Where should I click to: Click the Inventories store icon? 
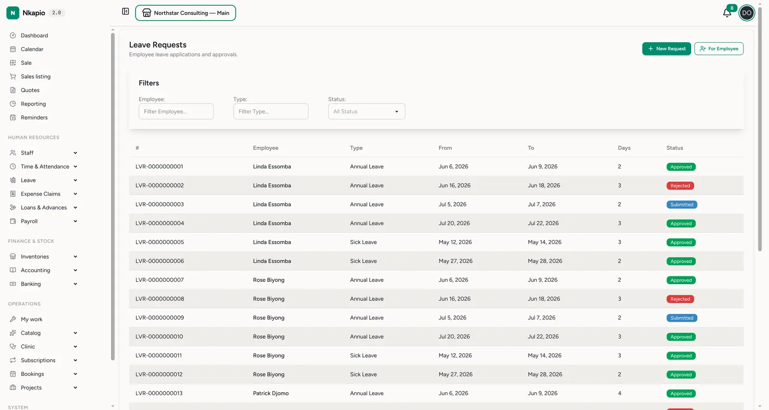point(13,256)
